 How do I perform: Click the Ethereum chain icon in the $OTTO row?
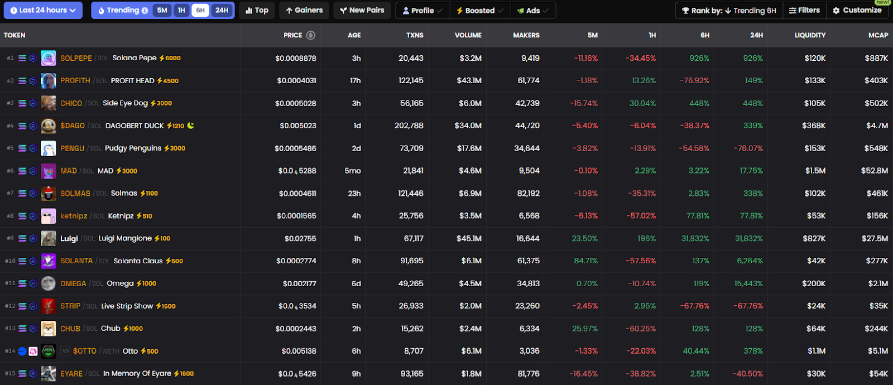[22, 351]
